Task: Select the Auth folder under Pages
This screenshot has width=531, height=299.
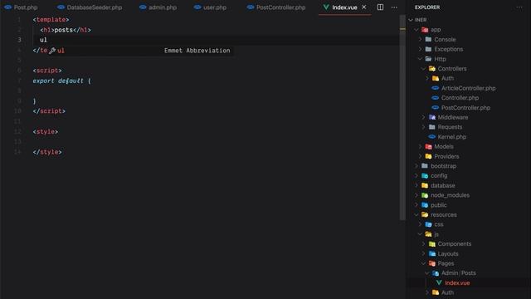Action: click(x=447, y=292)
